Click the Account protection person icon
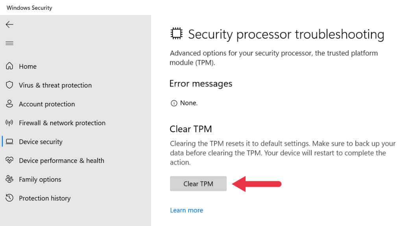 (x=9, y=104)
